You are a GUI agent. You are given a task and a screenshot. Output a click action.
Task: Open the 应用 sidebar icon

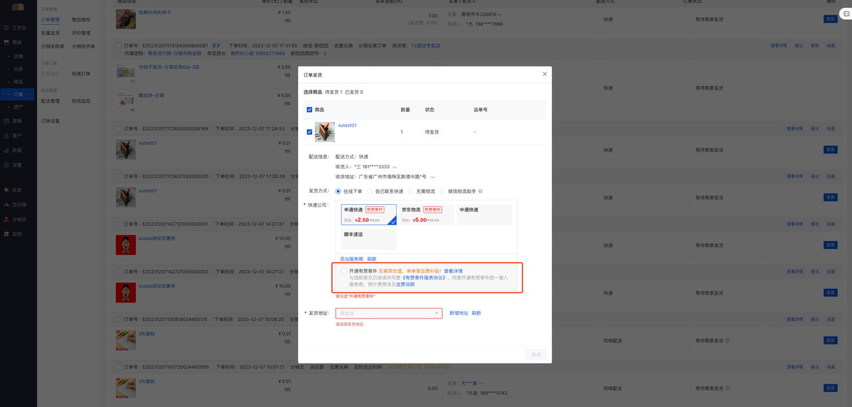[7, 234]
